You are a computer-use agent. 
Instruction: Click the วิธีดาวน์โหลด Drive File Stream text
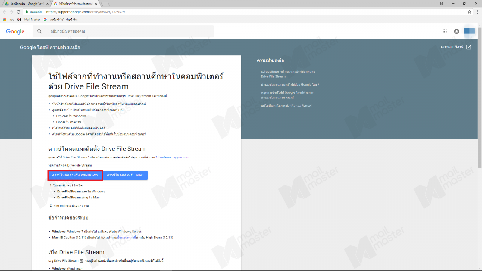(x=70, y=165)
